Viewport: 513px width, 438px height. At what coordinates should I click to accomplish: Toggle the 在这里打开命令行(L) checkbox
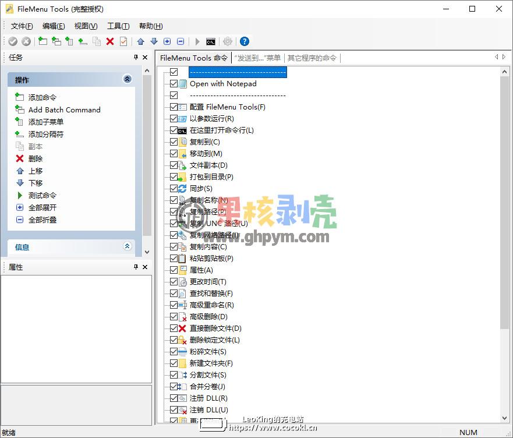174,130
